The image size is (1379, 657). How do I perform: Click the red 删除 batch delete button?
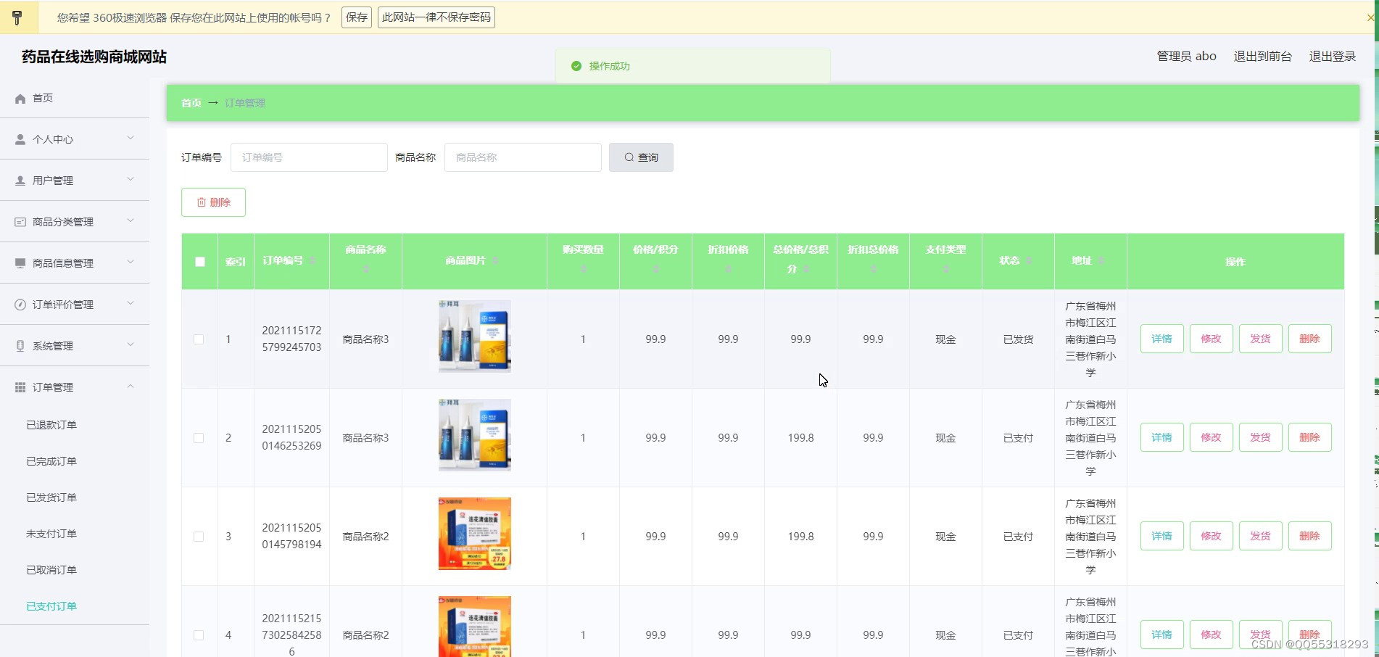(x=213, y=202)
